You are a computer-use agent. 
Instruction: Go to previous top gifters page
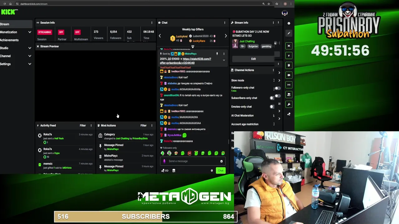[160, 36]
